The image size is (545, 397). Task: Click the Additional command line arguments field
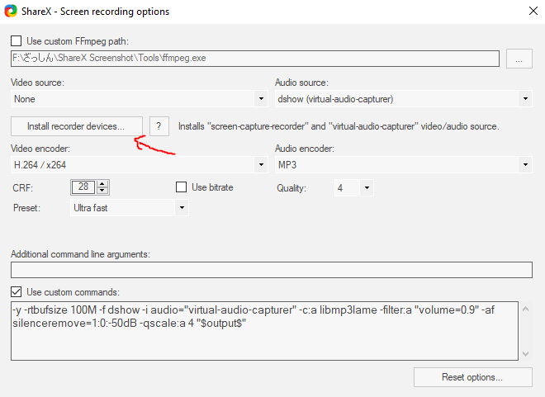pyautogui.click(x=272, y=270)
